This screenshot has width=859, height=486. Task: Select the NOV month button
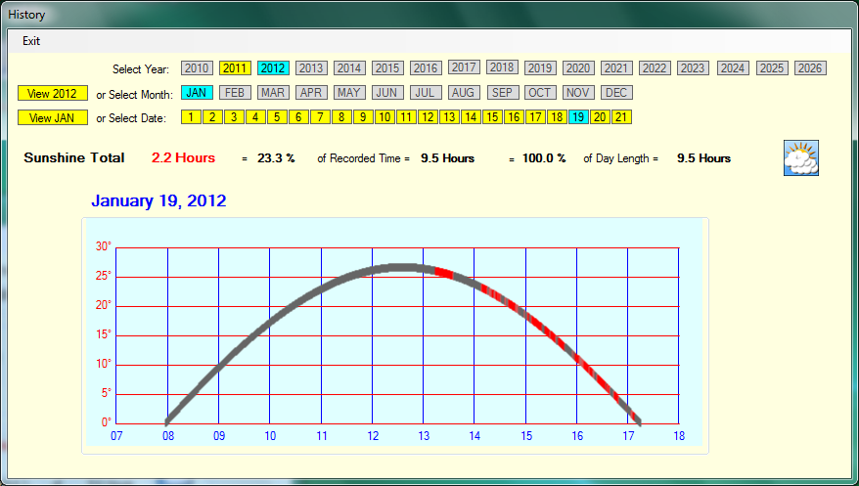tap(578, 93)
